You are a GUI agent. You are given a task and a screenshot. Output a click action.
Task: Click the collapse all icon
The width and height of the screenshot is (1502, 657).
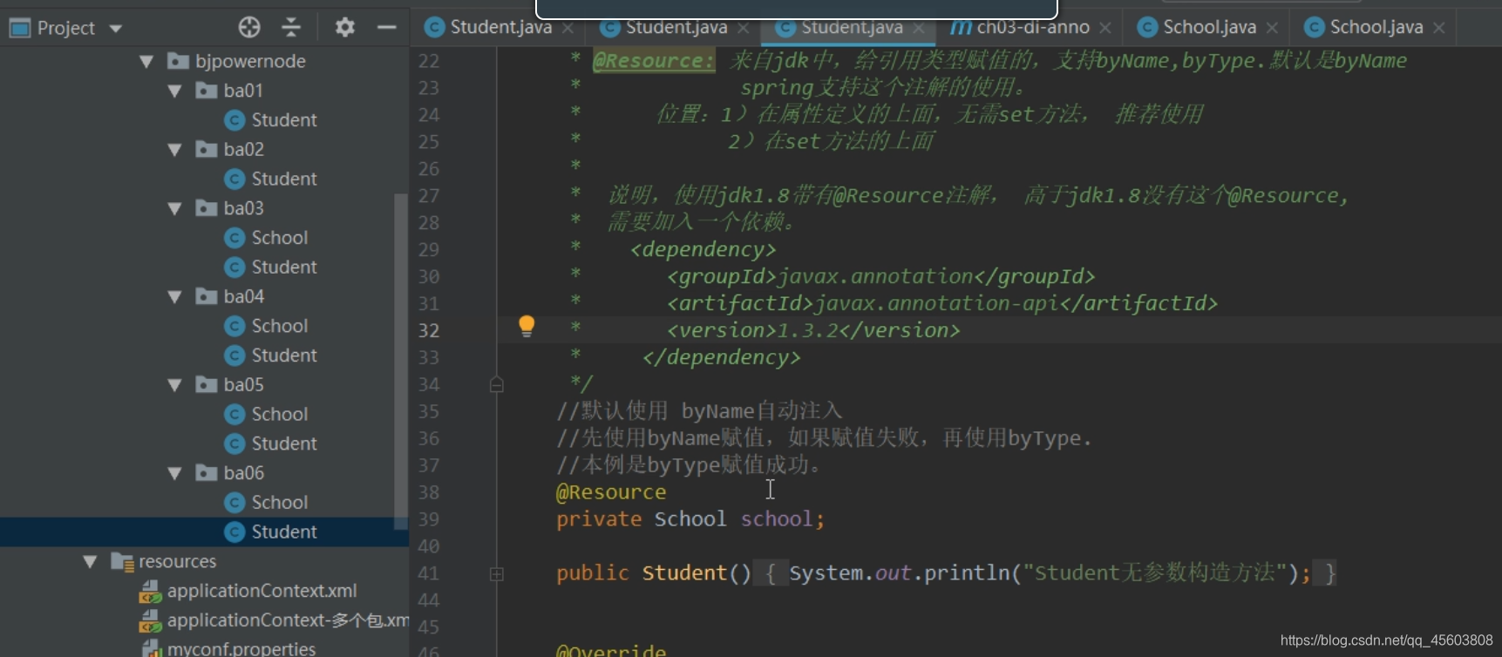pyautogui.click(x=291, y=28)
